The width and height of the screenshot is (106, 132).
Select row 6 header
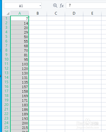(x=6, y=41)
